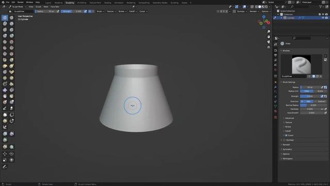Viewport: 330px width, 186px height.
Task: Expand the Workspace panel
Action: [x=287, y=159]
